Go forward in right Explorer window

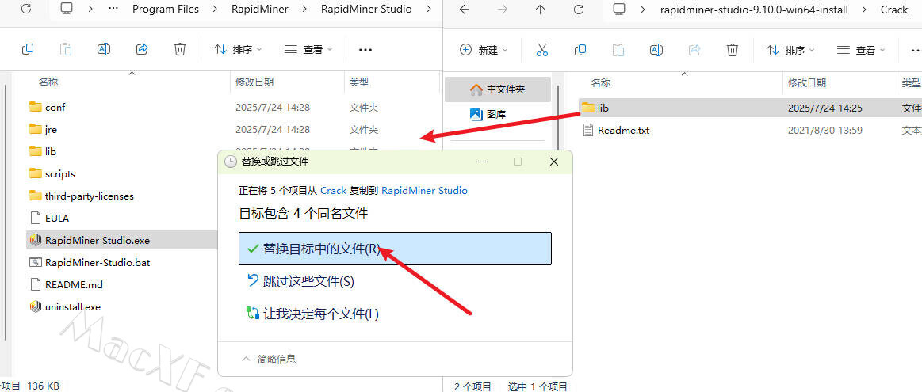[503, 10]
